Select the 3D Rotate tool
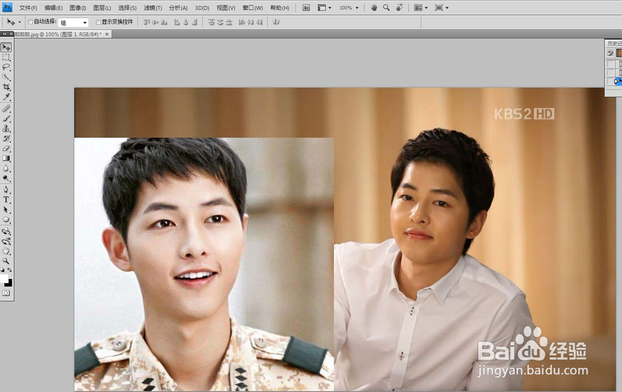 click(x=6, y=231)
